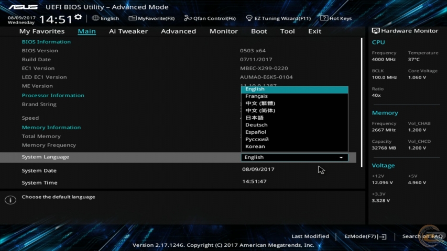Switch to Main tab
447x251 pixels.
(x=86, y=31)
